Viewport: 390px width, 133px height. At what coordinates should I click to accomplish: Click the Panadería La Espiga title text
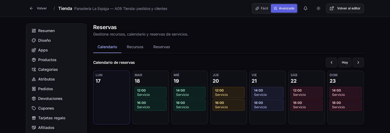point(121,9)
